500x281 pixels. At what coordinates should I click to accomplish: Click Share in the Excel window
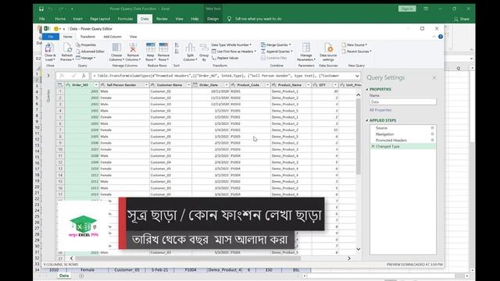point(462,19)
